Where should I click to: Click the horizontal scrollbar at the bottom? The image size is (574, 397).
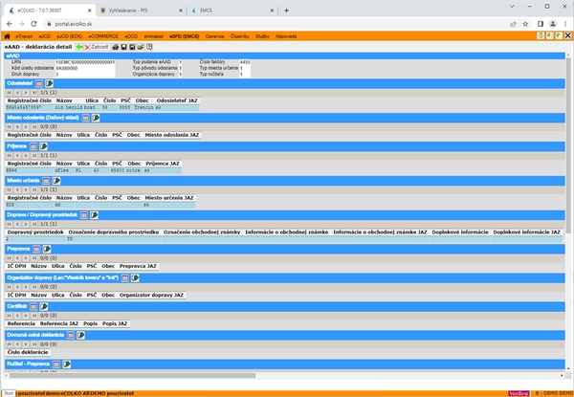point(132,375)
